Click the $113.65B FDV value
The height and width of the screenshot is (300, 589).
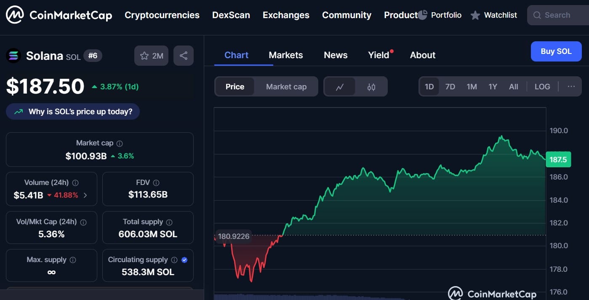click(x=148, y=195)
